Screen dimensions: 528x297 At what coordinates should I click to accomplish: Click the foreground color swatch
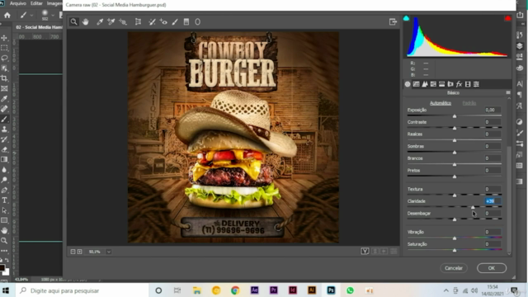pyautogui.click(x=2, y=268)
